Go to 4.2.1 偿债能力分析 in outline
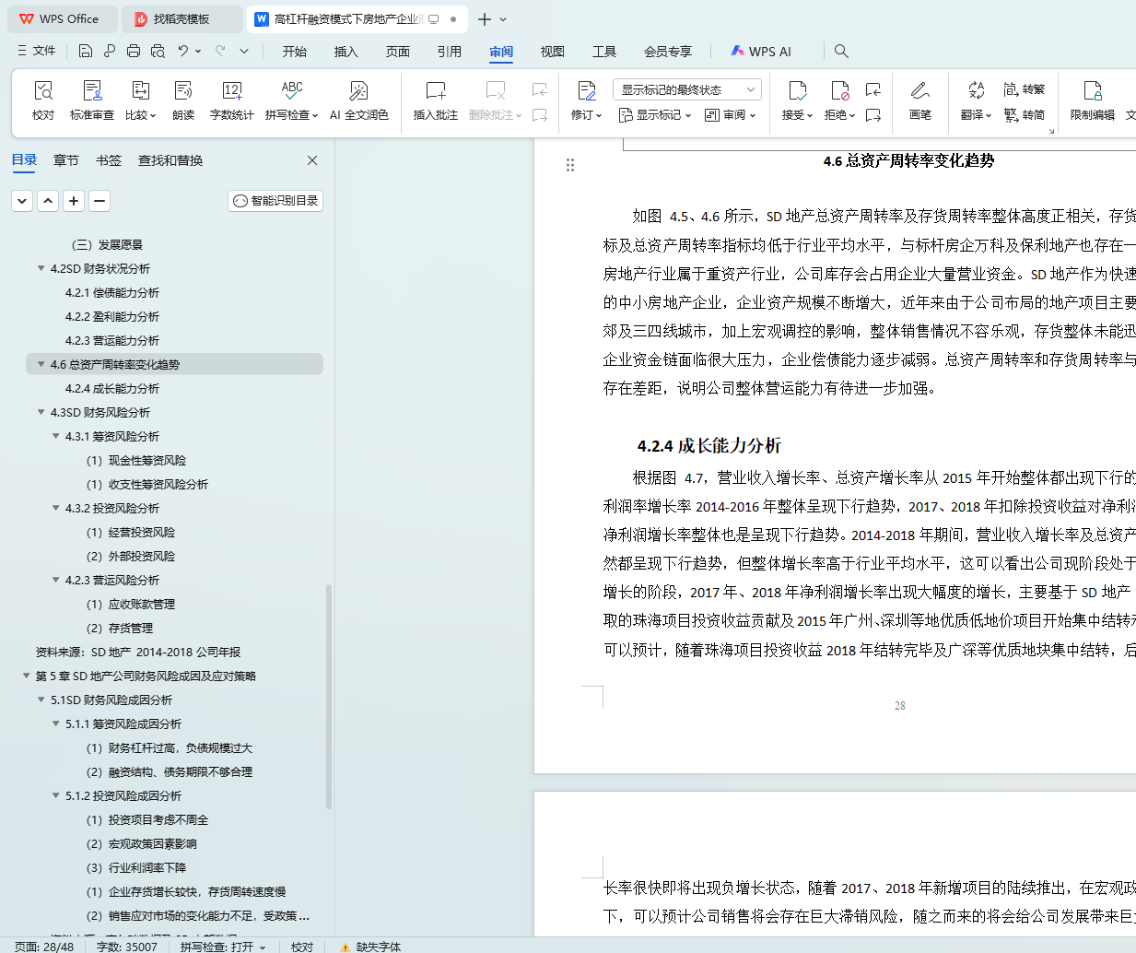 pos(112,292)
